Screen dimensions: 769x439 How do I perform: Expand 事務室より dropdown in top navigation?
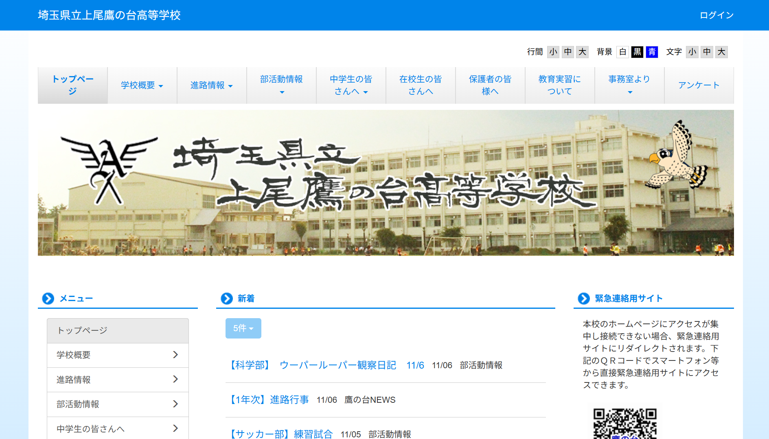point(629,85)
